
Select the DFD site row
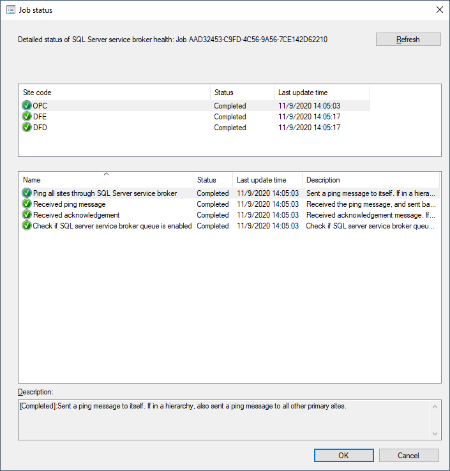coord(195,128)
